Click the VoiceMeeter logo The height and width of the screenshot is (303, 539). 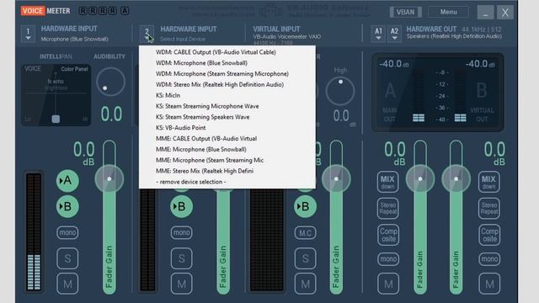point(45,11)
